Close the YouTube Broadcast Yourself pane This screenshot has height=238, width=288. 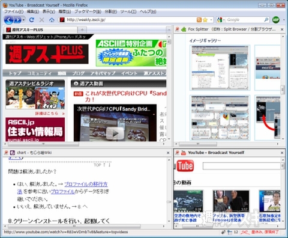[282, 153]
